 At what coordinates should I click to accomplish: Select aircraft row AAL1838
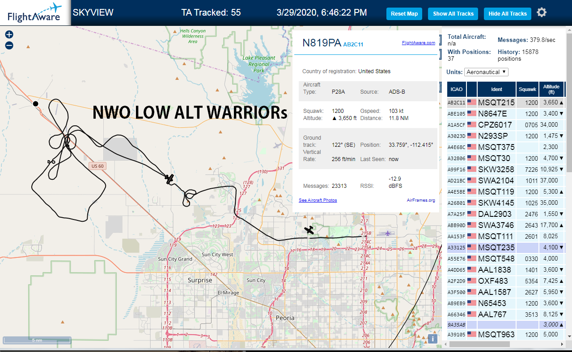(x=506, y=269)
